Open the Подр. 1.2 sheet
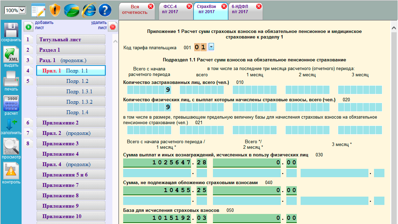398x224 pixels. pyautogui.click(x=71, y=81)
